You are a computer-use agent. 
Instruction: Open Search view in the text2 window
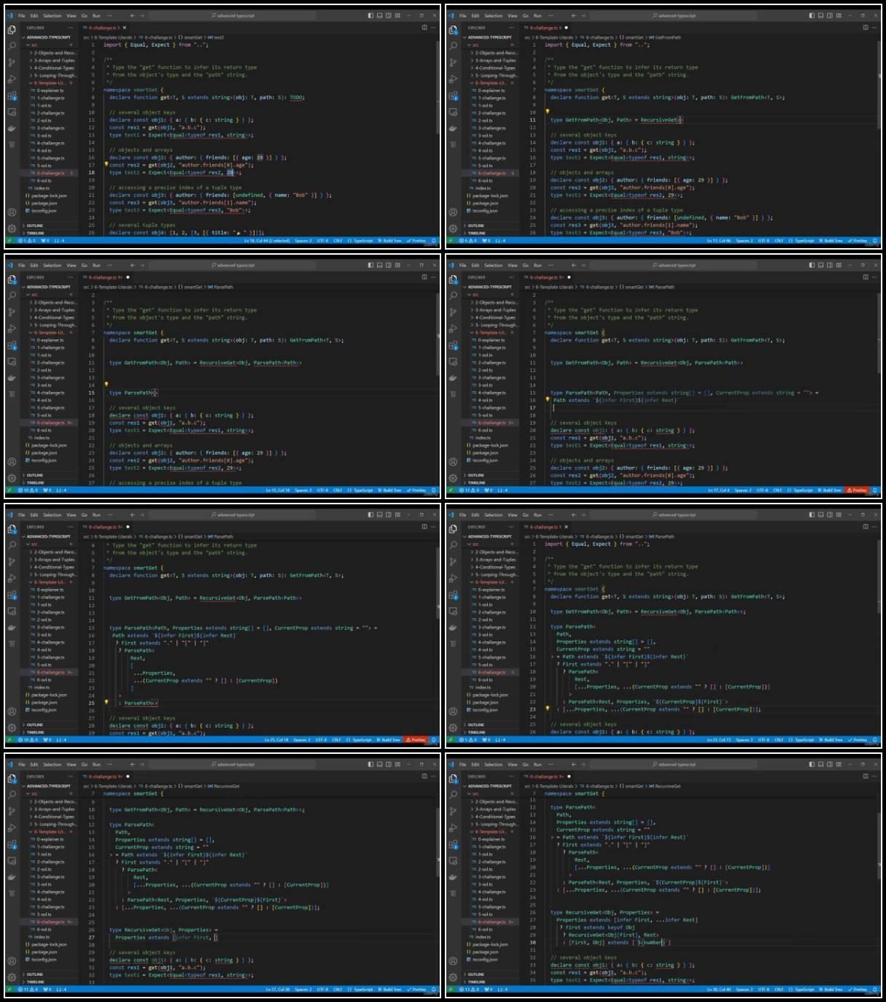12,45
